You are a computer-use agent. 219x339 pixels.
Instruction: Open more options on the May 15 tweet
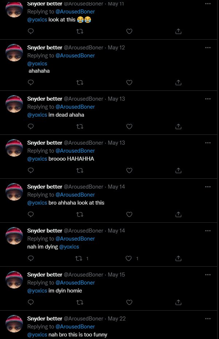click(208, 275)
